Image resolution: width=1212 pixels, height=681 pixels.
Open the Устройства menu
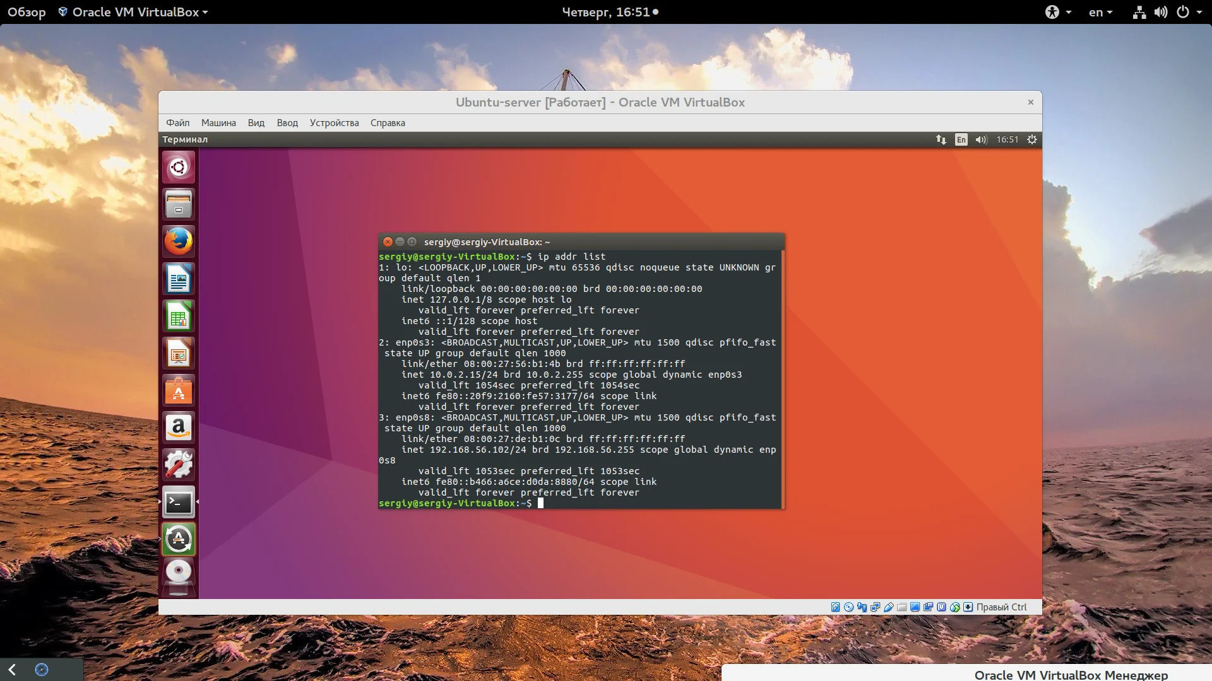(x=334, y=123)
